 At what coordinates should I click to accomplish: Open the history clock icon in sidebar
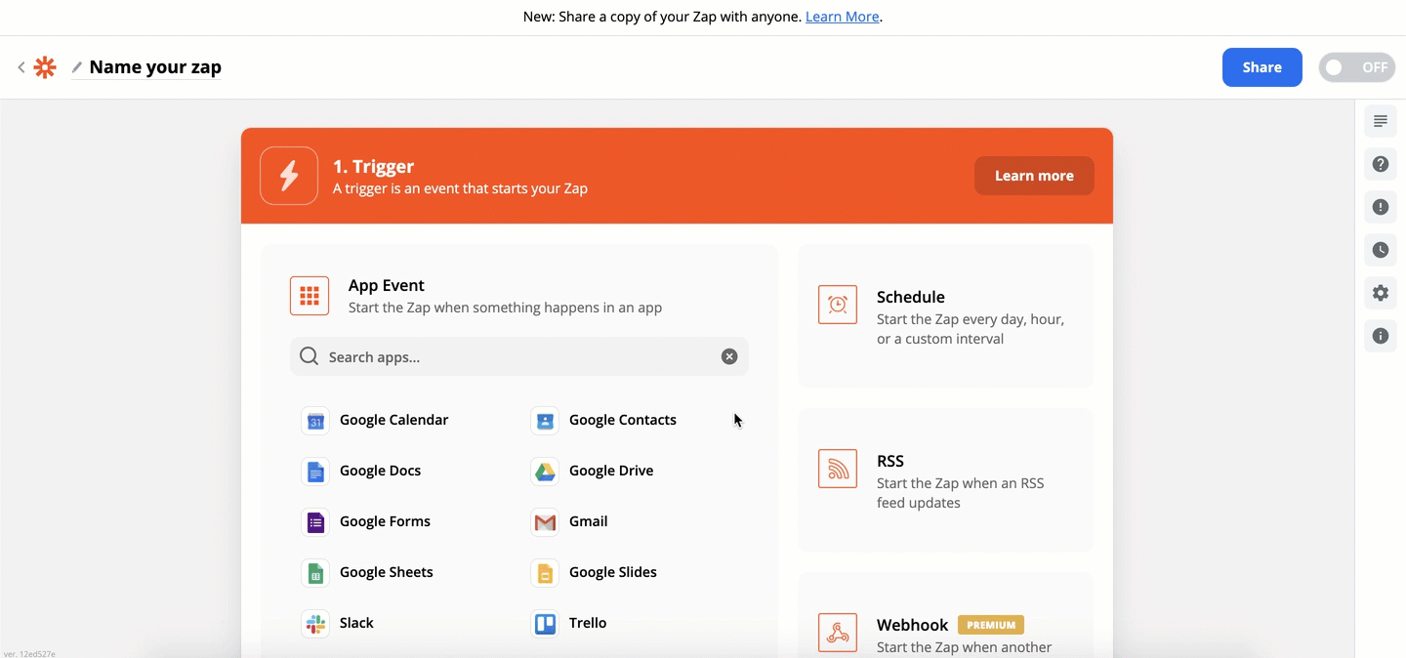click(1381, 250)
